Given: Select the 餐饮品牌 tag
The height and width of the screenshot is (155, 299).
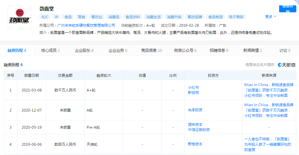Looking at the screenshot, I should point(195,17).
